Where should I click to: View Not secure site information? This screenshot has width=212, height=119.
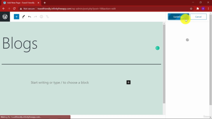pos(27,9)
